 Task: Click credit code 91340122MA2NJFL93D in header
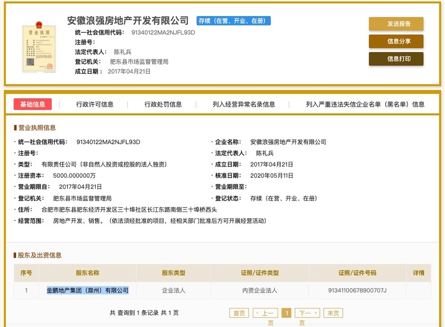163,33
